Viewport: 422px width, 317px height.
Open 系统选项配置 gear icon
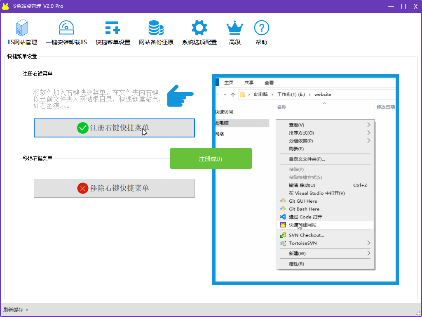199,28
